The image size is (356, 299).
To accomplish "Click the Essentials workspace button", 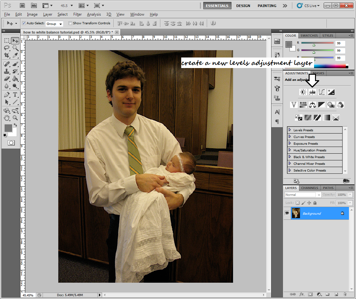I will click(x=217, y=6).
